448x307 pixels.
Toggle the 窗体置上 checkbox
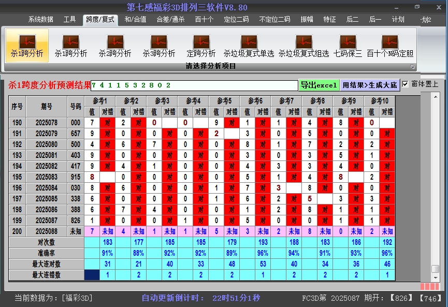[x=405, y=84]
